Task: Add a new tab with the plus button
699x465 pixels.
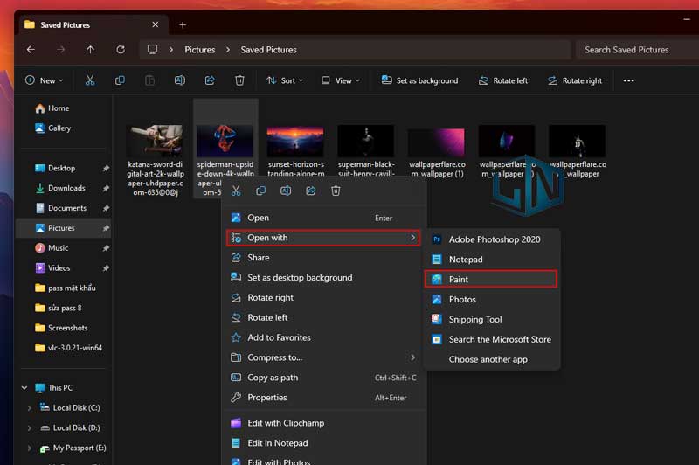Action: point(183,25)
